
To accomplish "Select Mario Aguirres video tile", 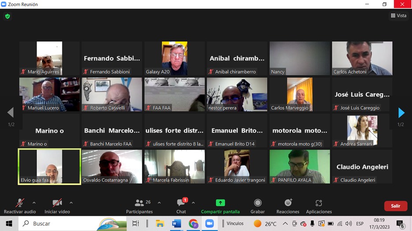I will [49, 58].
